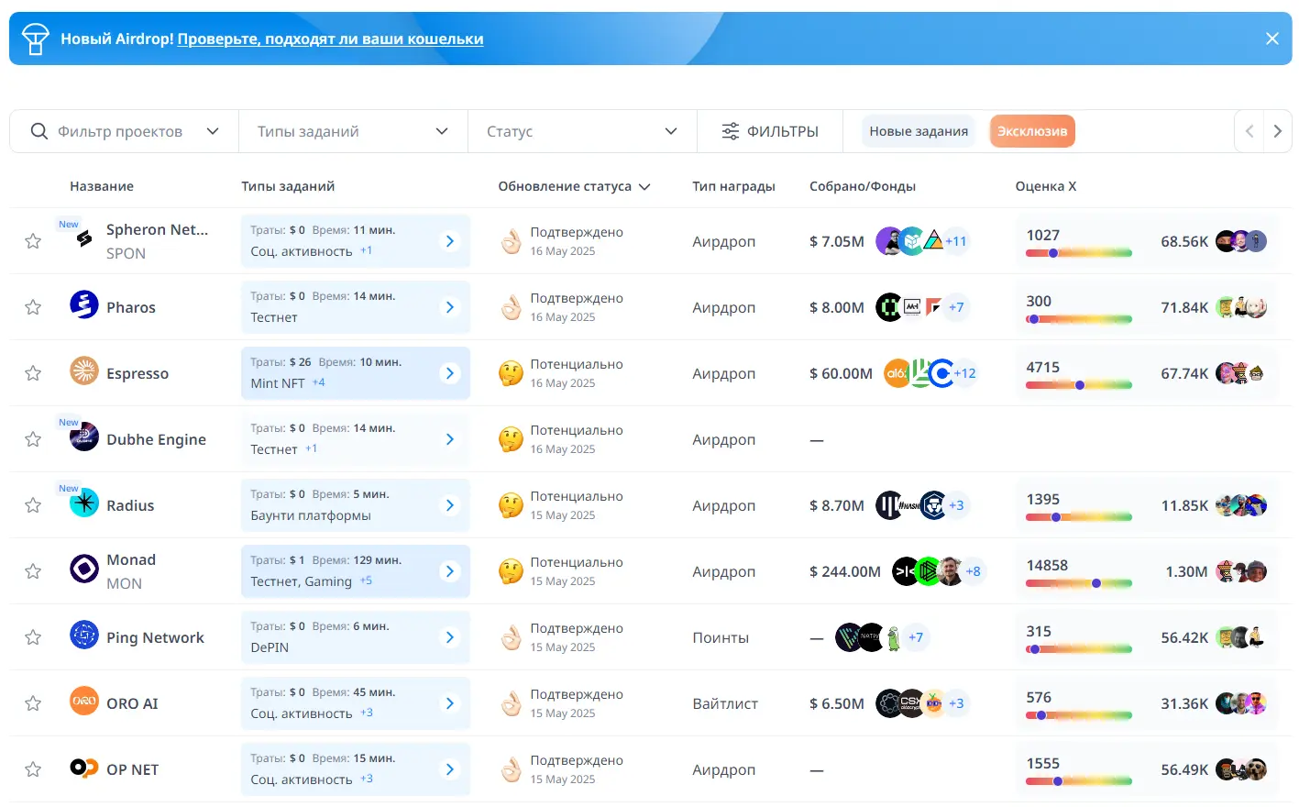Click the Spheron Network logo icon
Image resolution: width=1299 pixels, height=807 pixels.
coord(84,239)
